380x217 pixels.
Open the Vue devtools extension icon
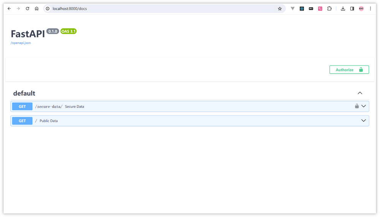(293, 8)
